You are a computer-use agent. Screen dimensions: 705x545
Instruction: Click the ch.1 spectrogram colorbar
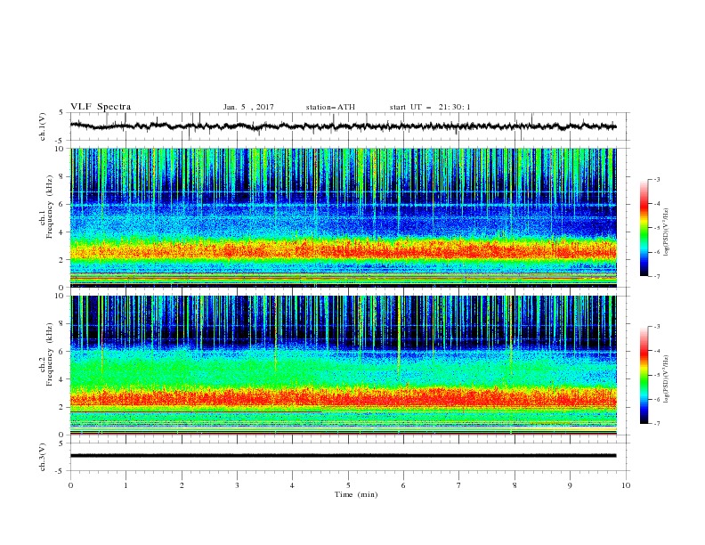click(x=644, y=228)
